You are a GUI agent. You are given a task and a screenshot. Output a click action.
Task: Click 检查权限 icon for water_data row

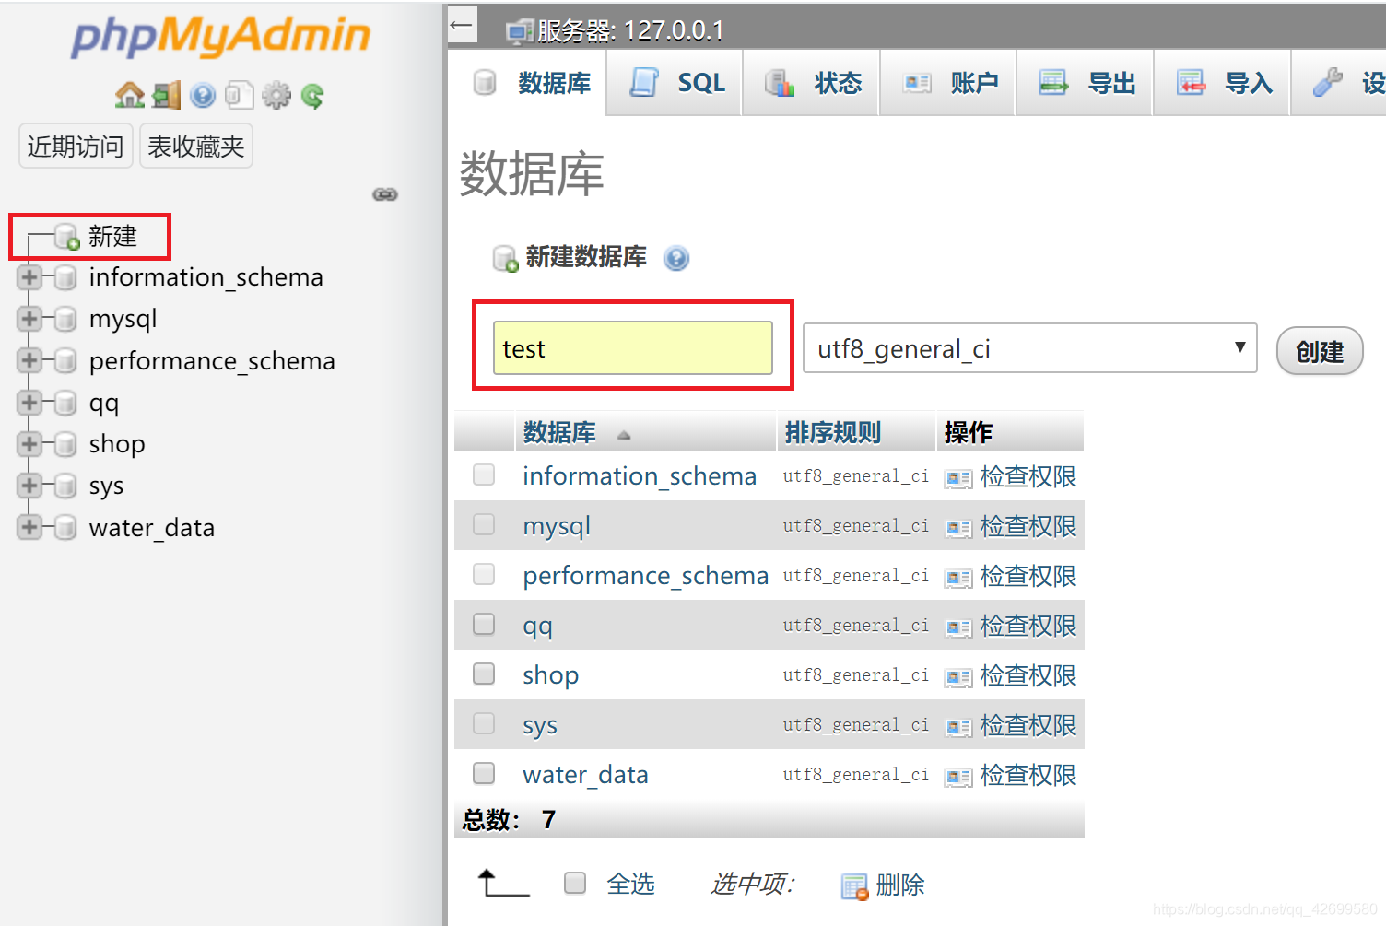[958, 777]
